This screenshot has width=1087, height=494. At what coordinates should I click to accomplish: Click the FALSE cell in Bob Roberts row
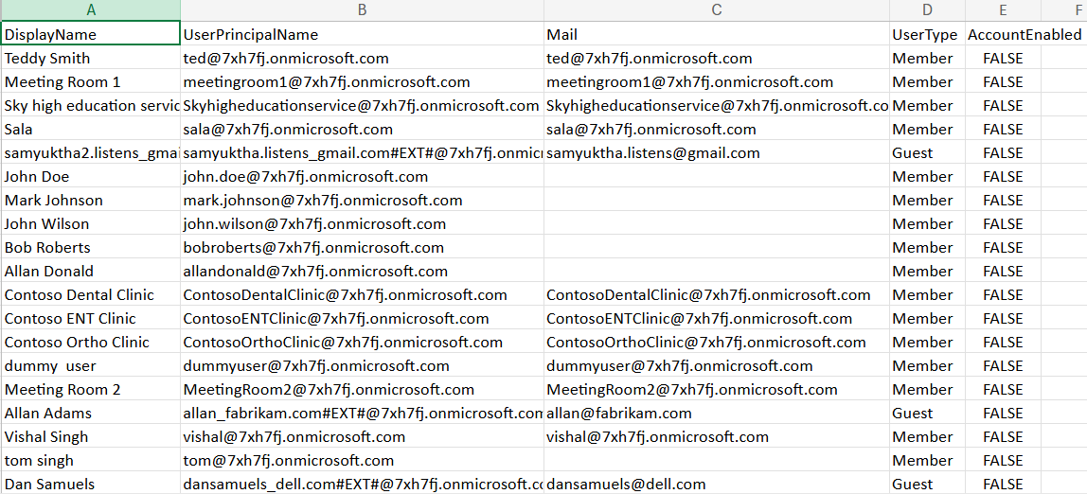[x=1003, y=247]
